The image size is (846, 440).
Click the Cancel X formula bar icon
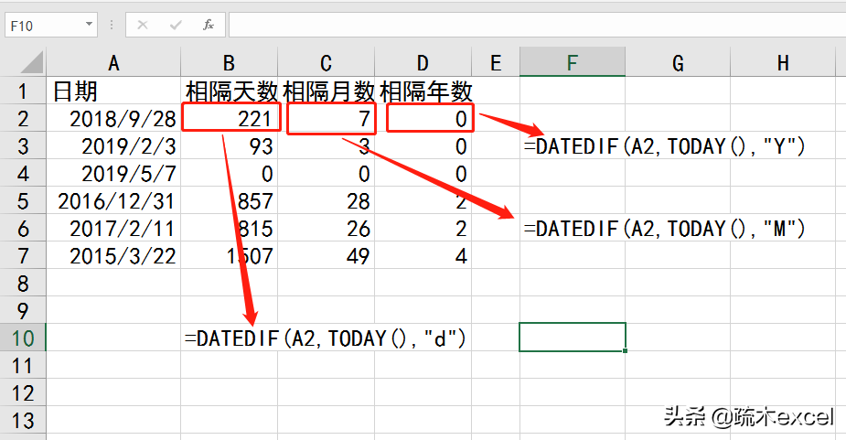click(143, 25)
